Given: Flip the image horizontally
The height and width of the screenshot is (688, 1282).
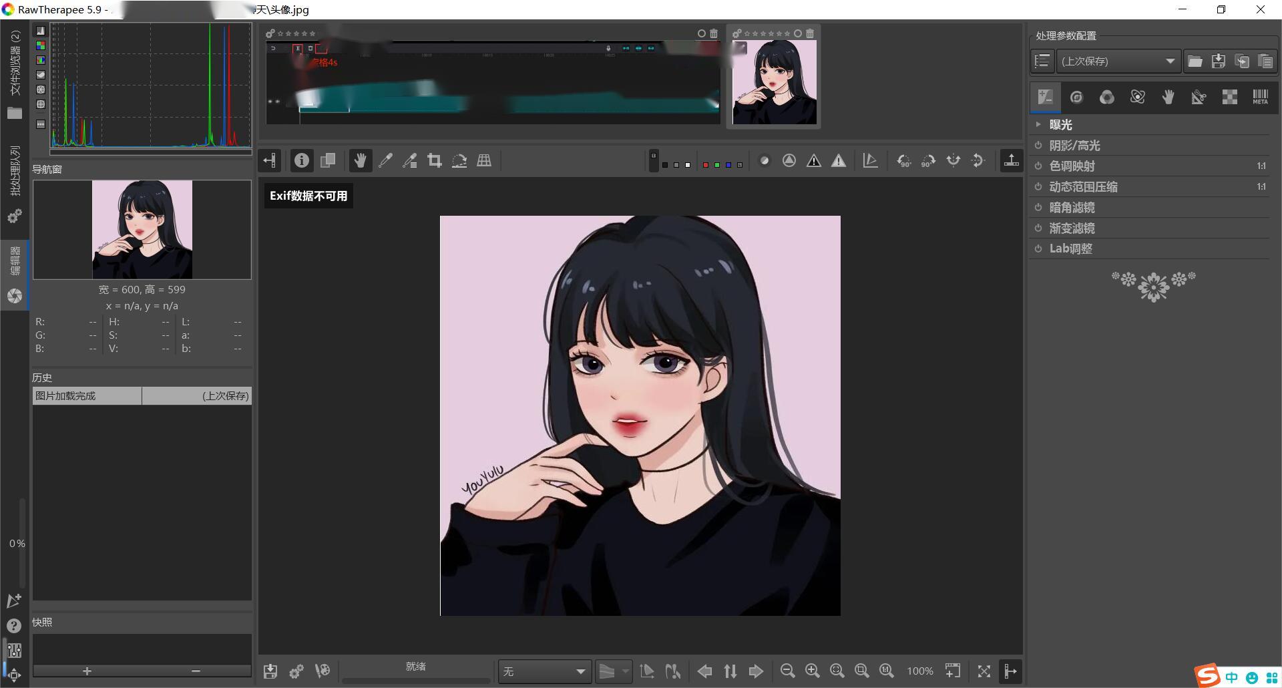Looking at the screenshot, I should pyautogui.click(x=953, y=160).
